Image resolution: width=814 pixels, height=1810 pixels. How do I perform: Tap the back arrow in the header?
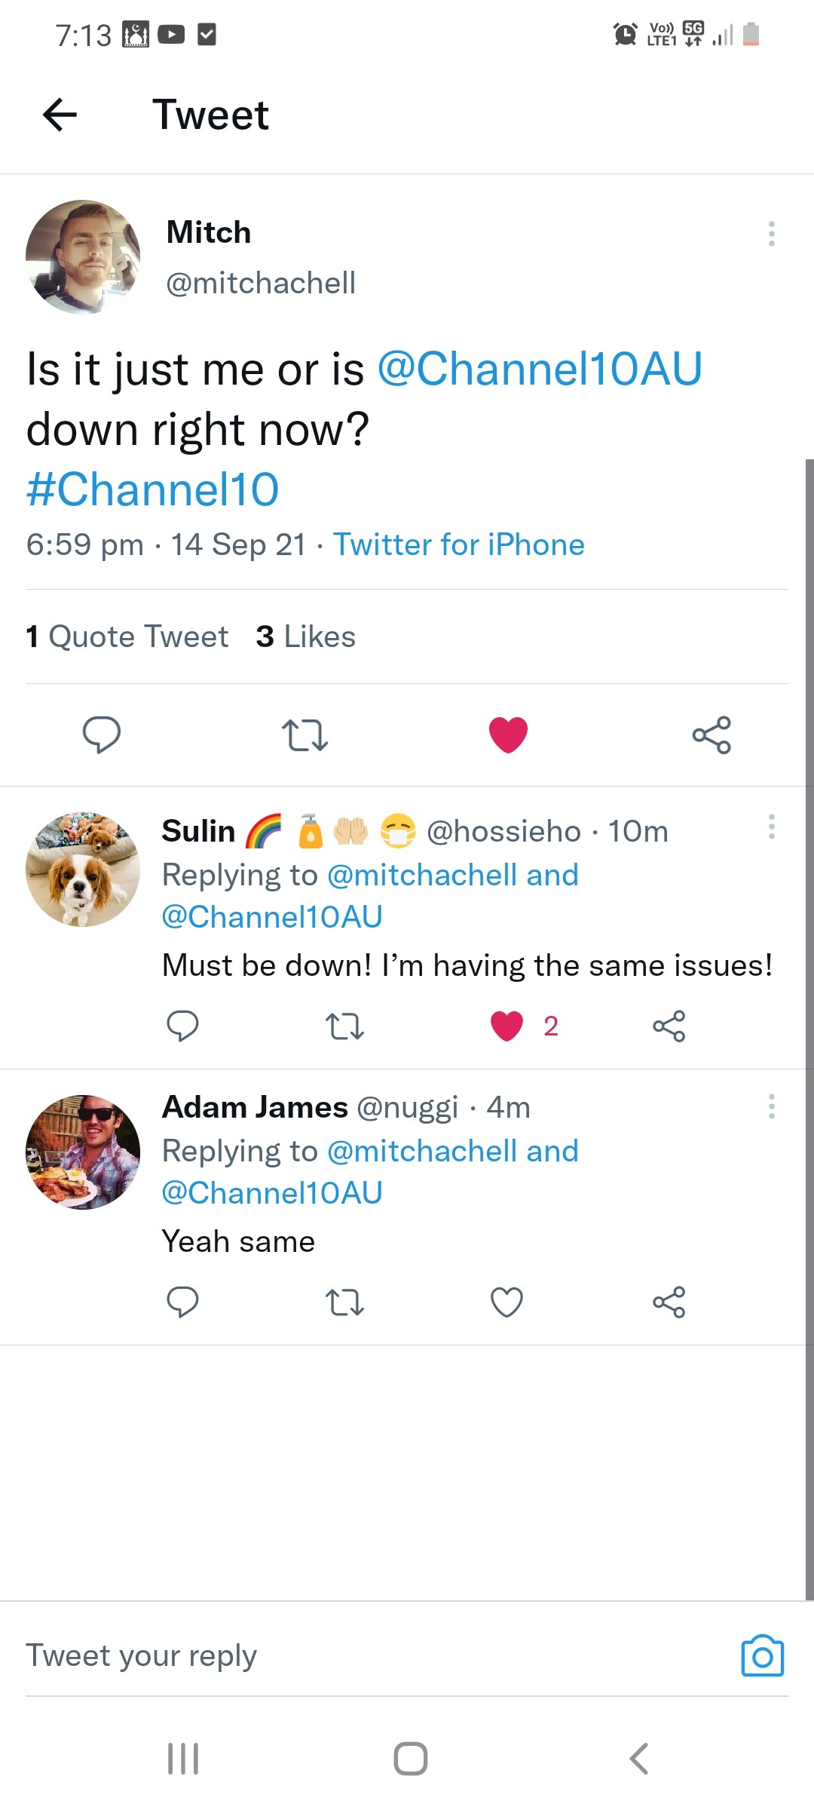60,115
